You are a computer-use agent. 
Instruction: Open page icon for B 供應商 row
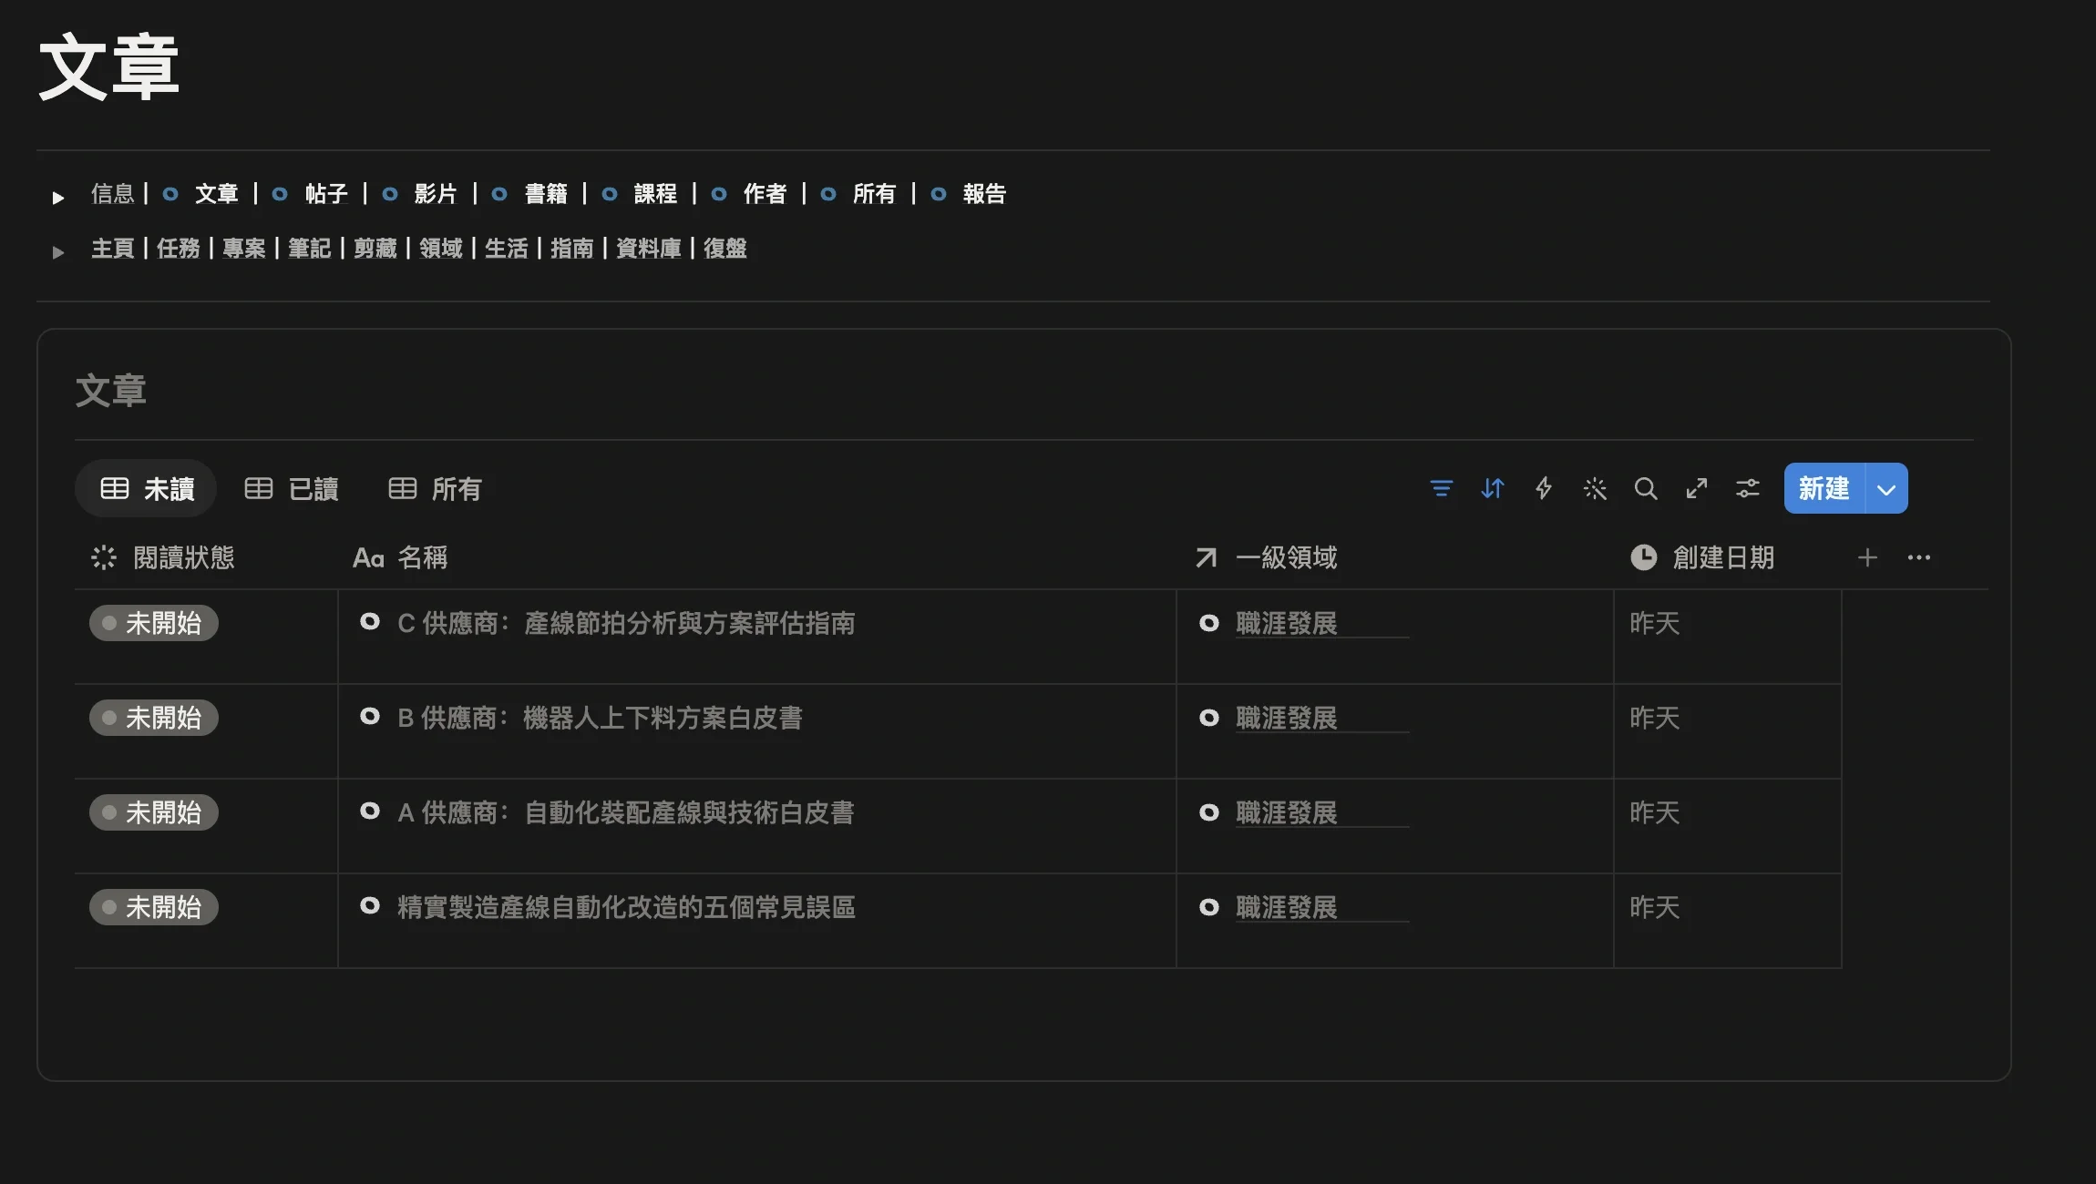tap(370, 716)
